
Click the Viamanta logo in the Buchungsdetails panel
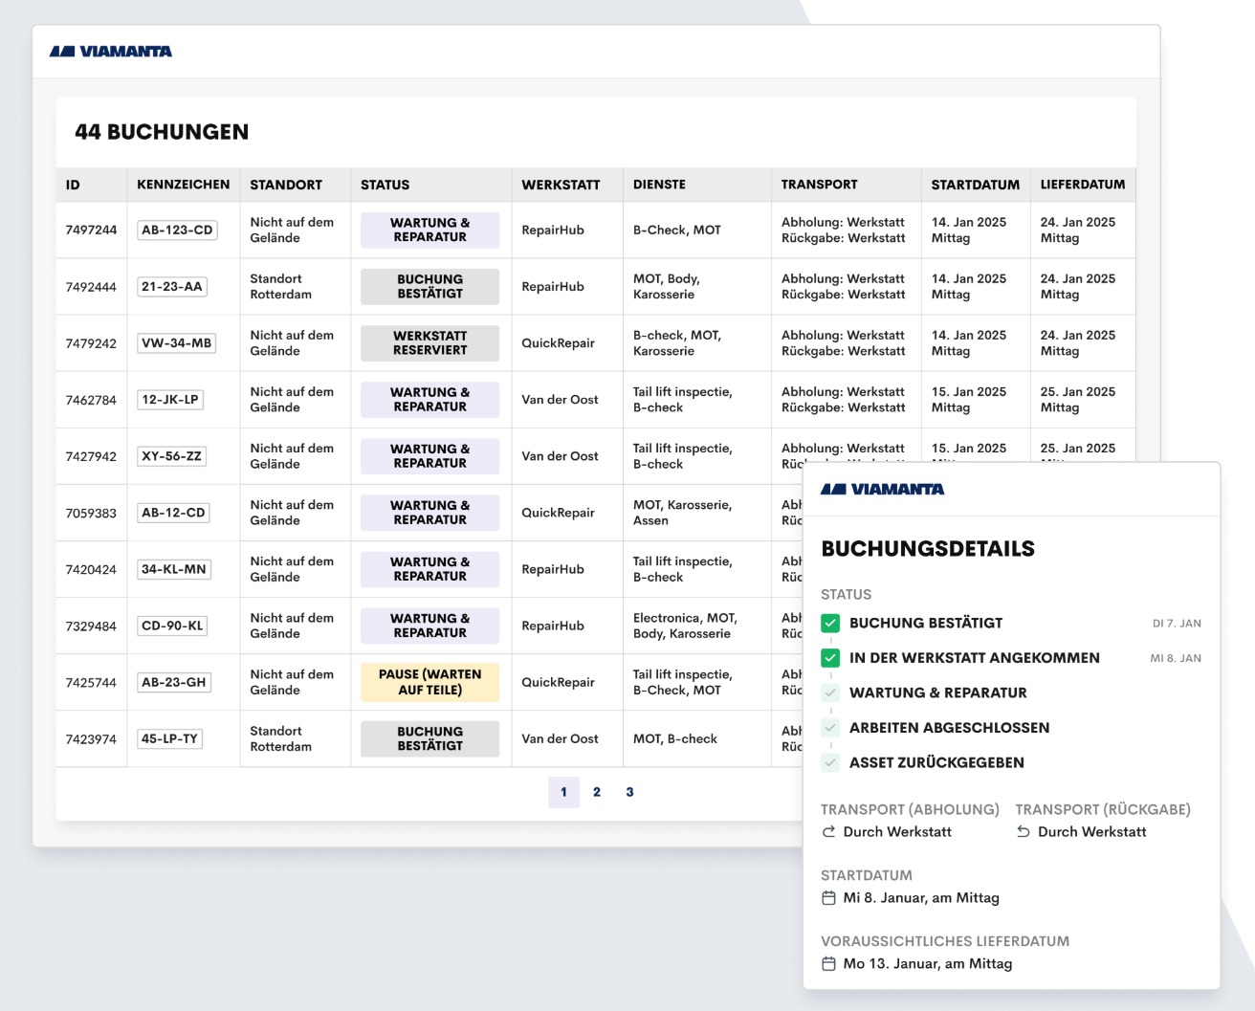(882, 490)
